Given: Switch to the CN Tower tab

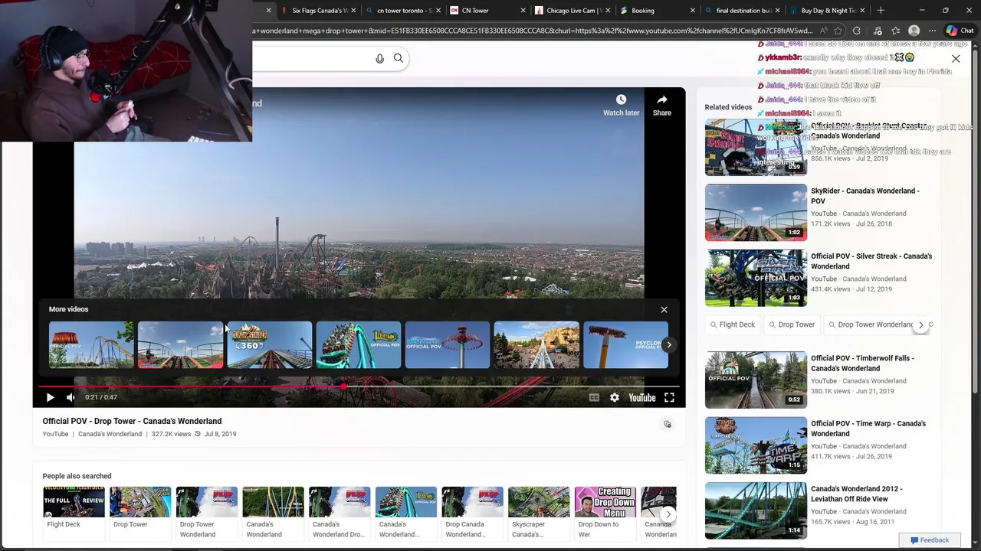Looking at the screenshot, I should click(486, 11).
